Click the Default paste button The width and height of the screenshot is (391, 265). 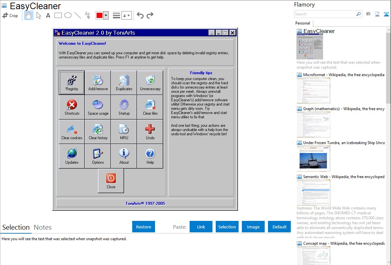point(279,226)
